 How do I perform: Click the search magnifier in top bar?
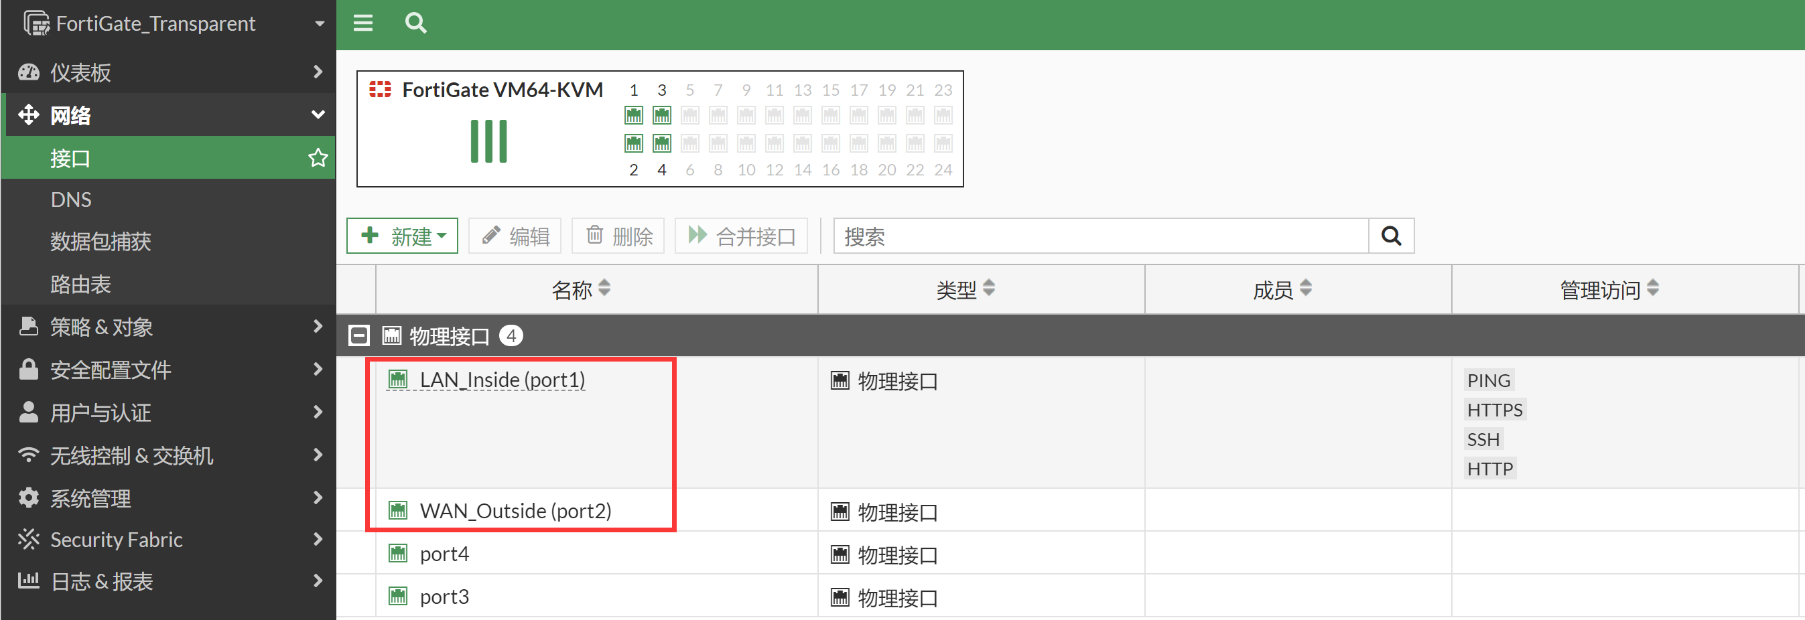415,24
